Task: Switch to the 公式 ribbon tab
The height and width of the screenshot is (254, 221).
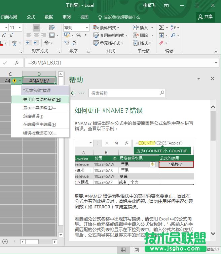Action: (x=31, y=17)
